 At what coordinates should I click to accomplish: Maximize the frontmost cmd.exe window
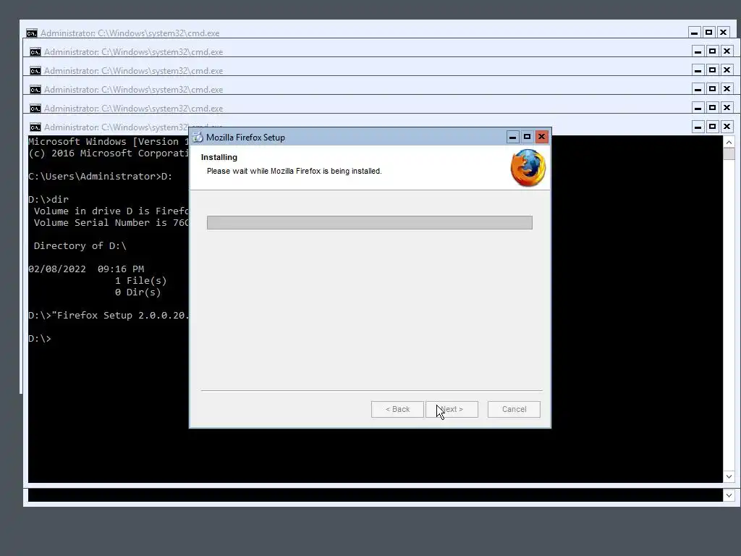pos(712,126)
